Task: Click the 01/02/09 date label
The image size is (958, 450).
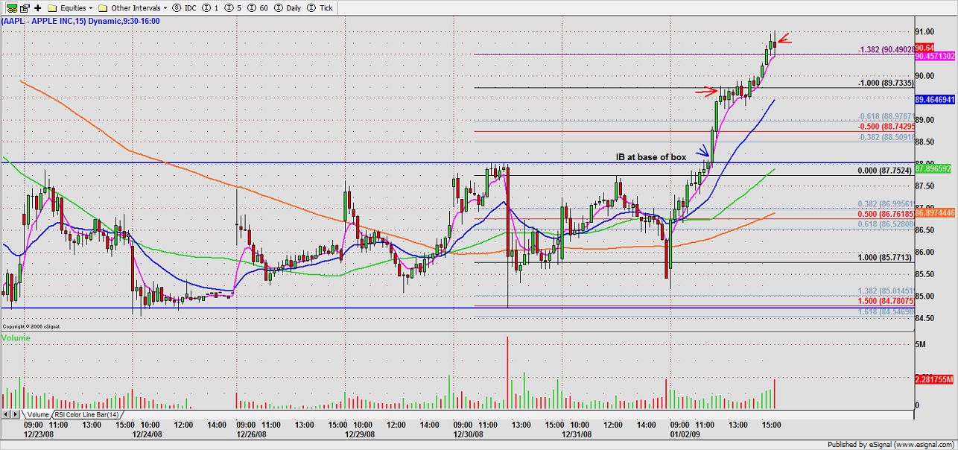Action: tap(685, 433)
